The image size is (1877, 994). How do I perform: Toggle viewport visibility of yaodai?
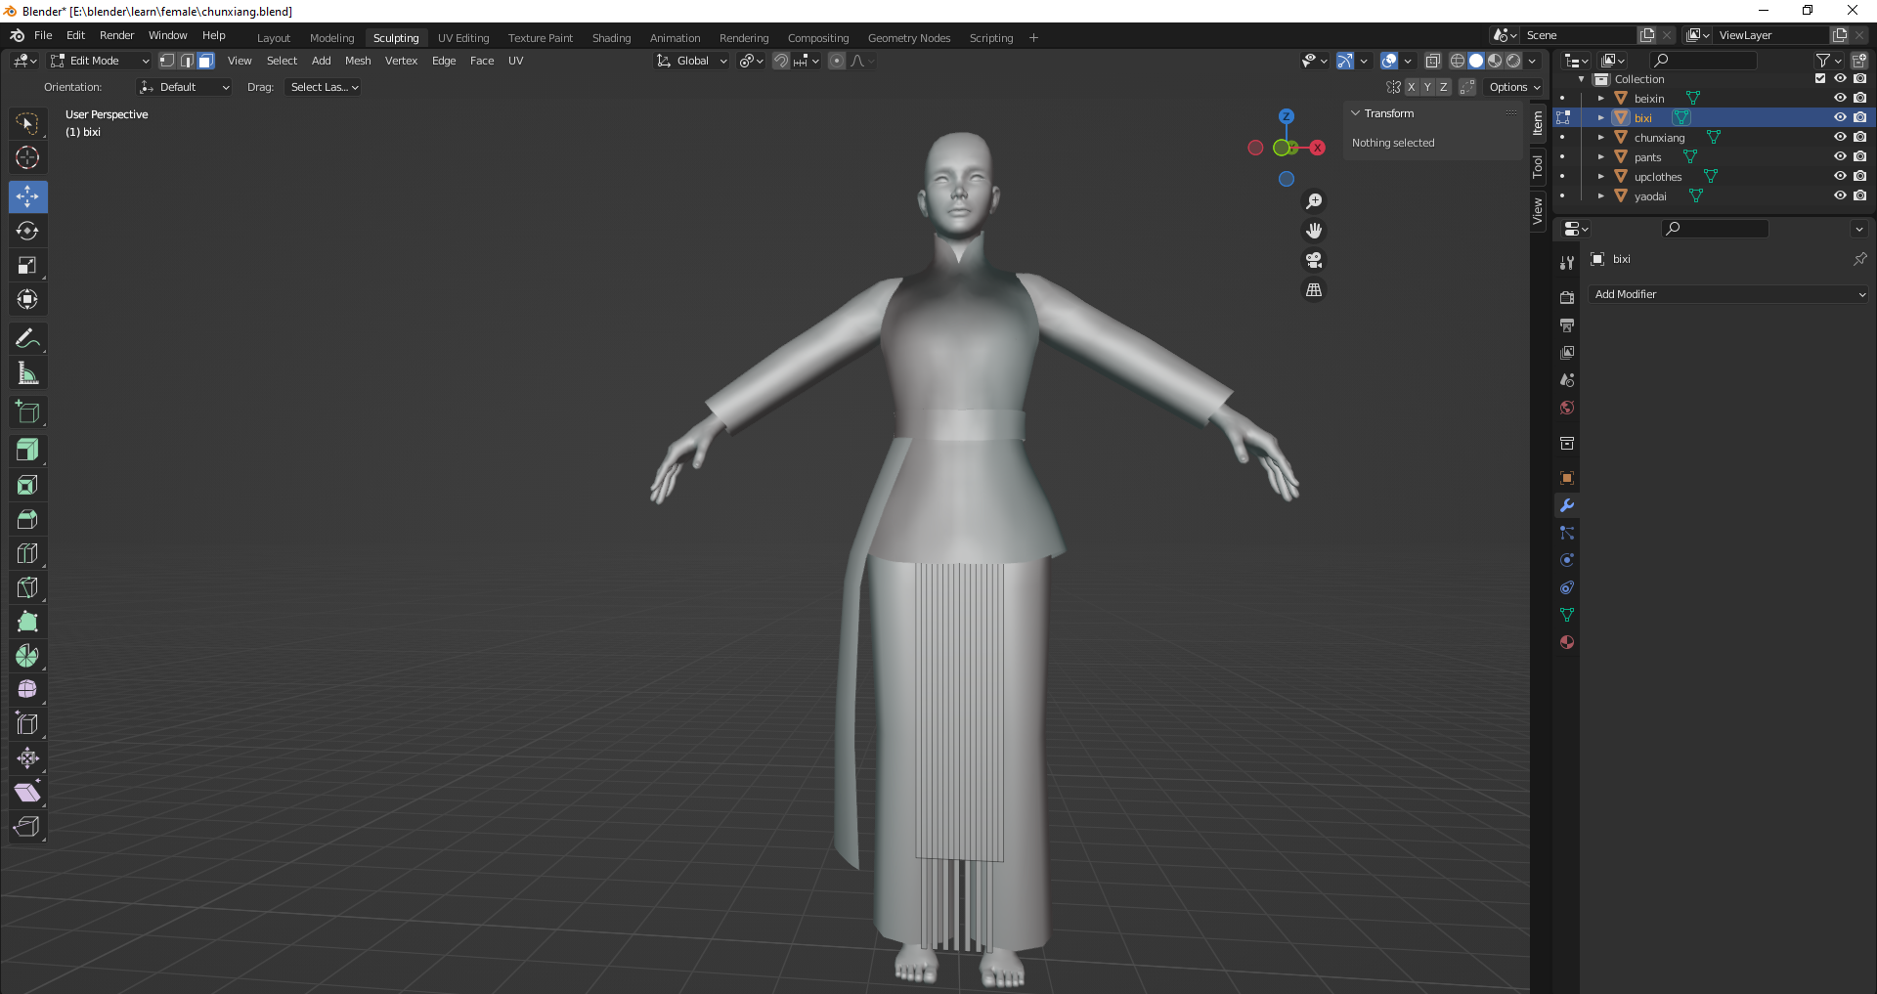pyautogui.click(x=1840, y=195)
